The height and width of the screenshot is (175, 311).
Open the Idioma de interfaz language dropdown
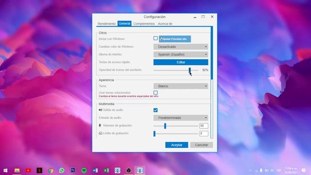181,54
